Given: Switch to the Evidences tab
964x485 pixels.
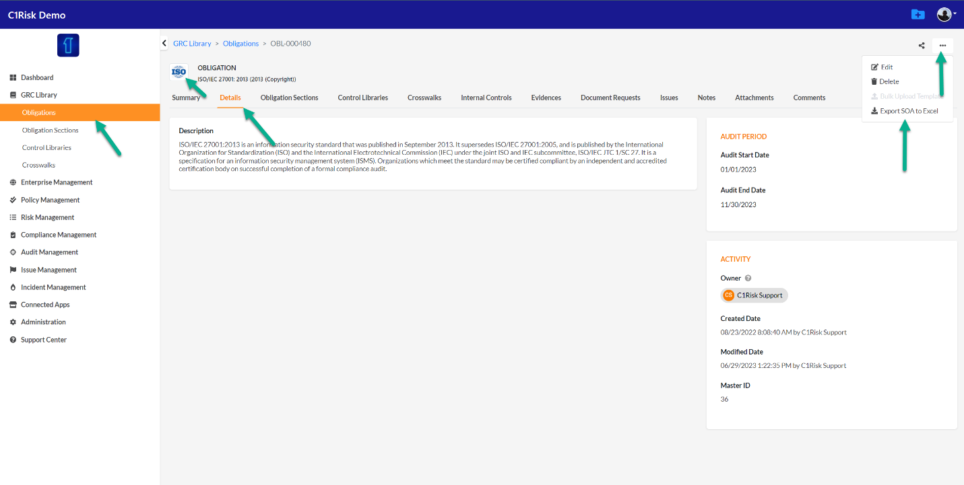Looking at the screenshot, I should 546,98.
